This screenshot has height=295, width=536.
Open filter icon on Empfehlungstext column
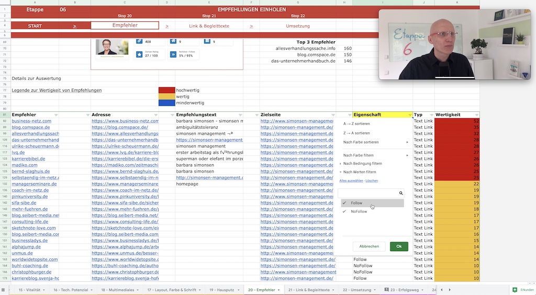click(240, 115)
